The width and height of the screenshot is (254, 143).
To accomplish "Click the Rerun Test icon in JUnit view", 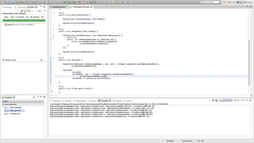I will tap(29, 11).
